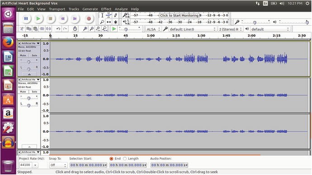Click the red Record button
Screen dimensions: 312x175
pyautogui.click(x=89, y=18)
